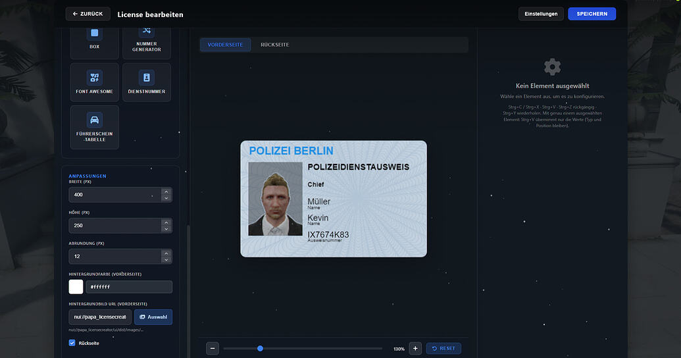Viewport: 681px width, 358px height.
Task: Switch to the Vorderseite tab
Action: (x=226, y=45)
